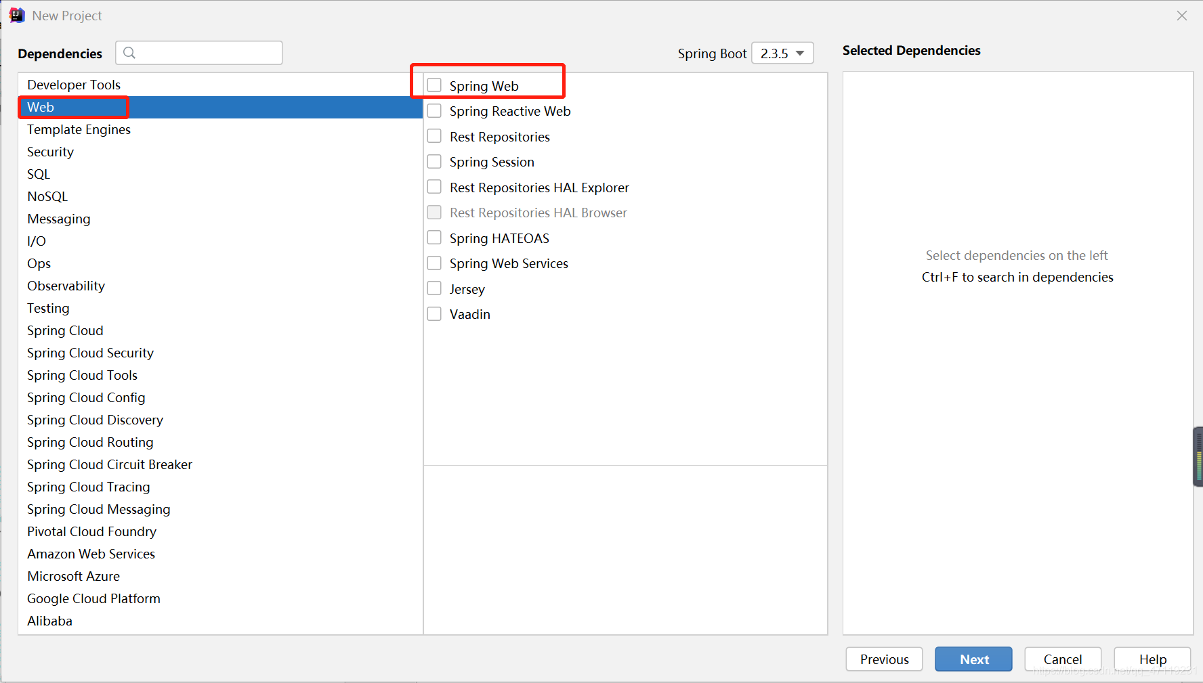The width and height of the screenshot is (1203, 683).
Task: Choose Spring Cloud Routing category
Action: [x=220, y=442]
